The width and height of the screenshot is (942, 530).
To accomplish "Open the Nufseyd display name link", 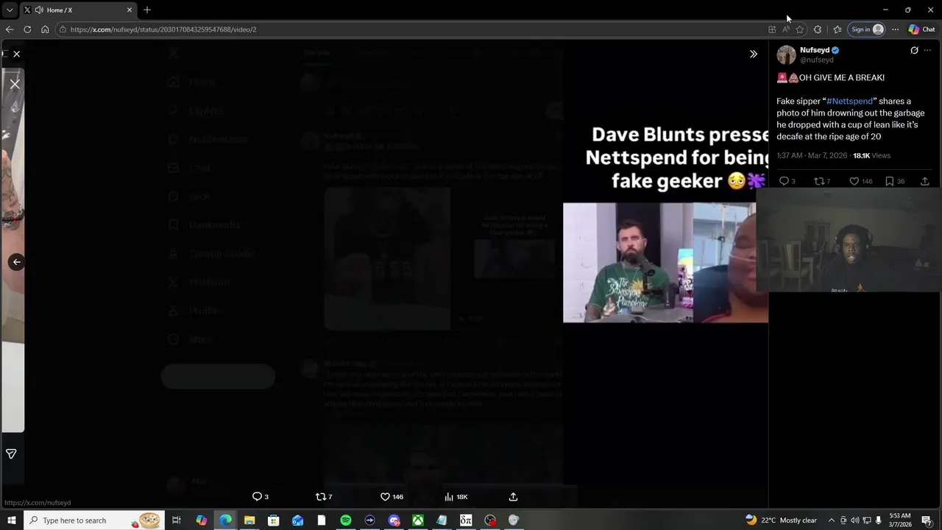I will 815,50.
